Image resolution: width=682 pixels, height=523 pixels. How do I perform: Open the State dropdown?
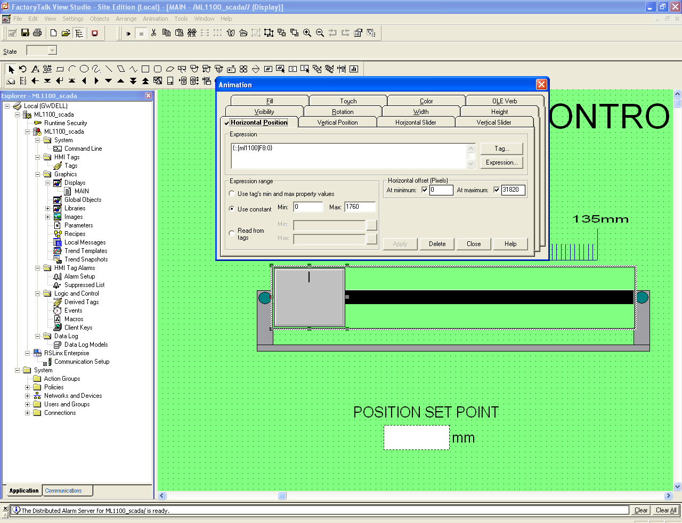pos(52,51)
